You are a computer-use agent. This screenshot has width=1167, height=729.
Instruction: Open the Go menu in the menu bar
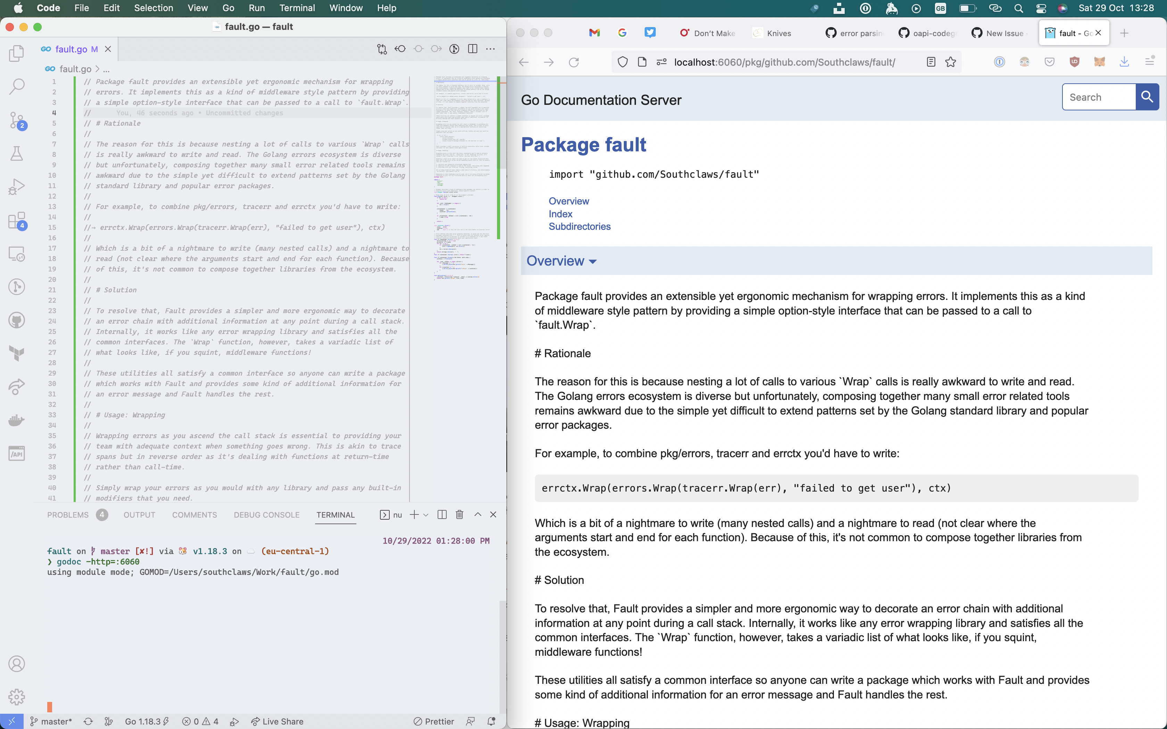coord(227,8)
